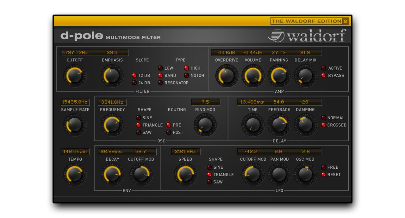Select Triangle shape for the LFO

[209, 175]
